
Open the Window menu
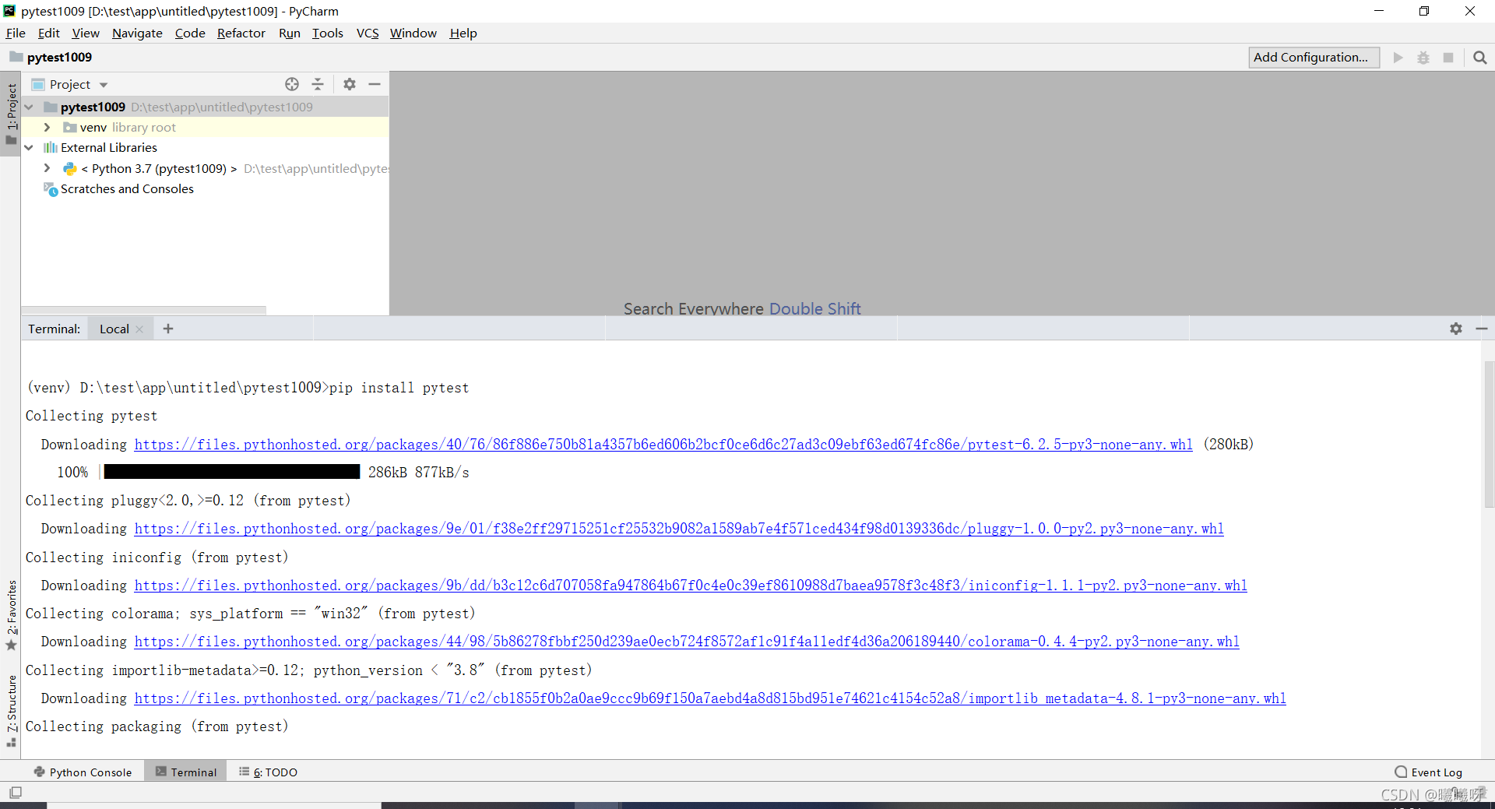tap(413, 33)
